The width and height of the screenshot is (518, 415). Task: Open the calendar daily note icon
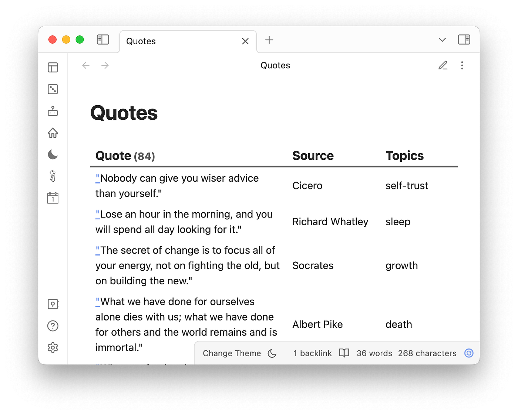click(x=53, y=198)
